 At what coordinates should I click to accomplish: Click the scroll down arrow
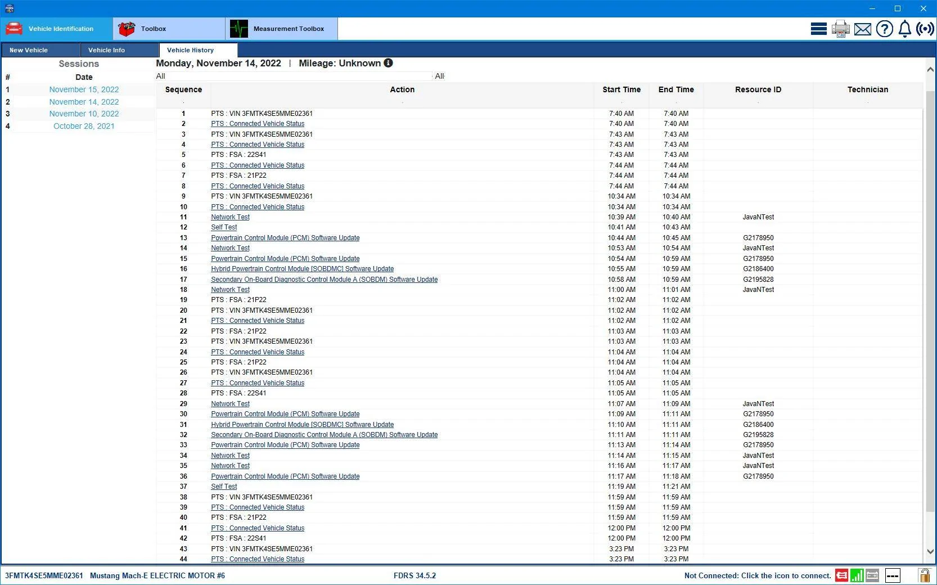pos(930,552)
